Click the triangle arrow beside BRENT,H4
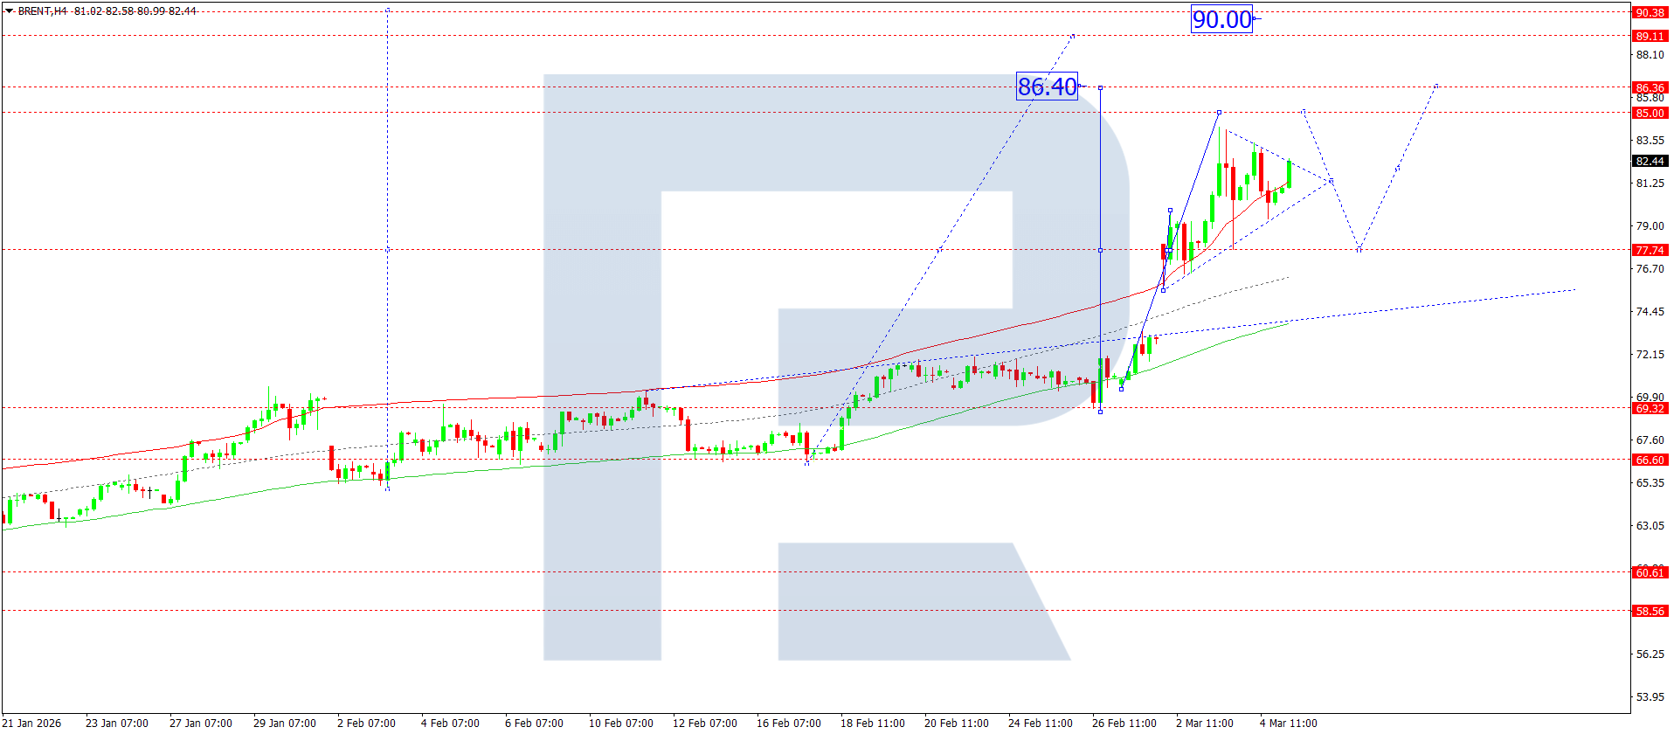This screenshot has height=734, width=1674. pyautogui.click(x=10, y=11)
